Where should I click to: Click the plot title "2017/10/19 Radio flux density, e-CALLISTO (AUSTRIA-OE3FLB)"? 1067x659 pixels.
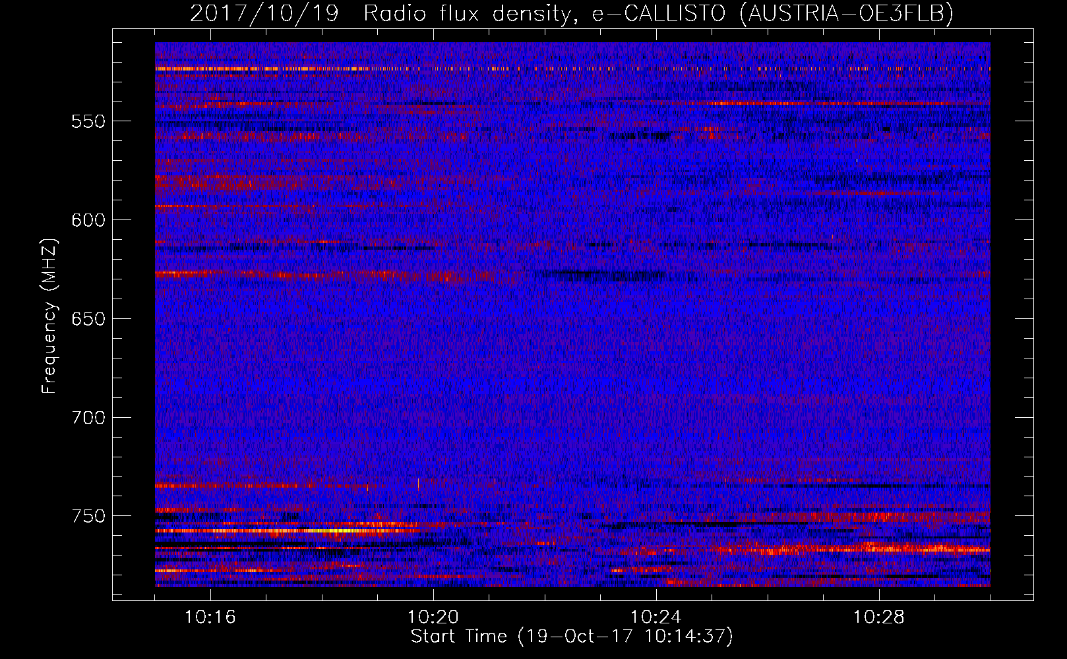click(x=572, y=13)
